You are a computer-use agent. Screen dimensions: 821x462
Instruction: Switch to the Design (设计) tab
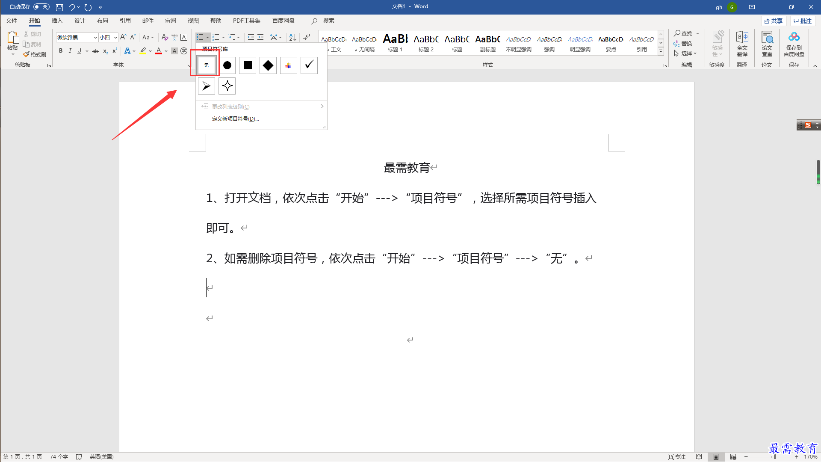[x=80, y=21]
